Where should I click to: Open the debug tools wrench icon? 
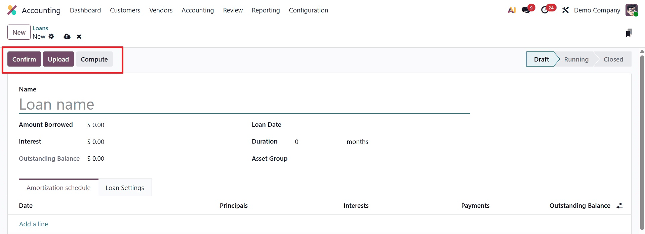565,10
